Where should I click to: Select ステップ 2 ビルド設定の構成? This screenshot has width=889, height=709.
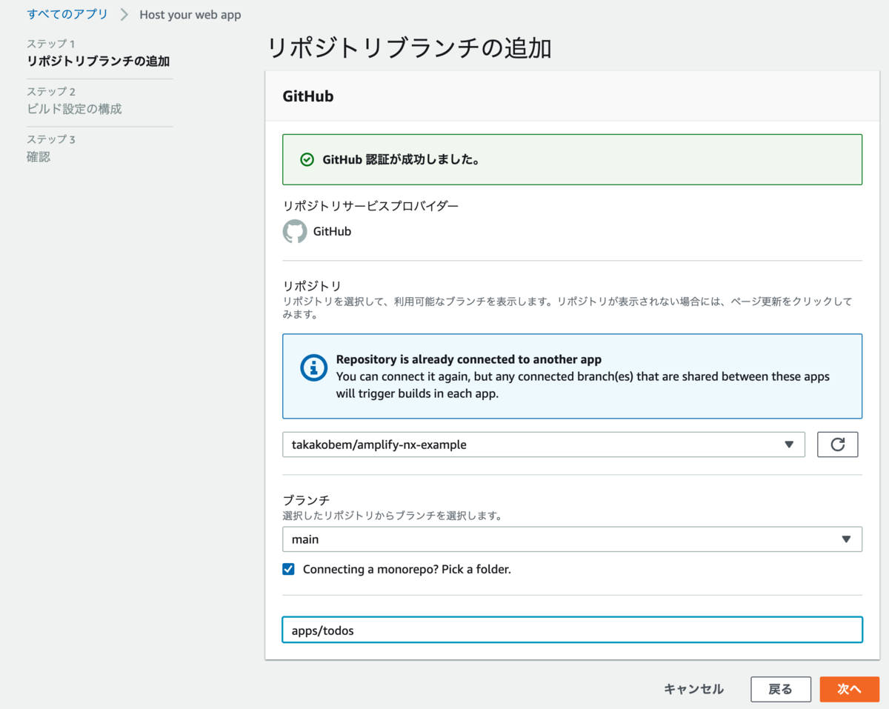pos(74,101)
